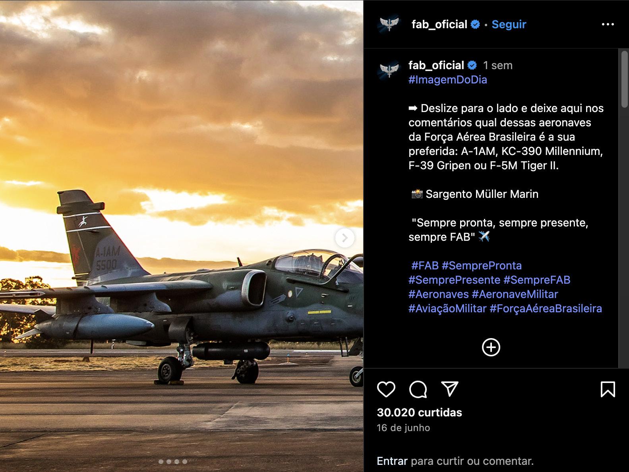Open comments with the speech bubble icon
Viewport: 629px width, 472px height.
click(x=418, y=389)
